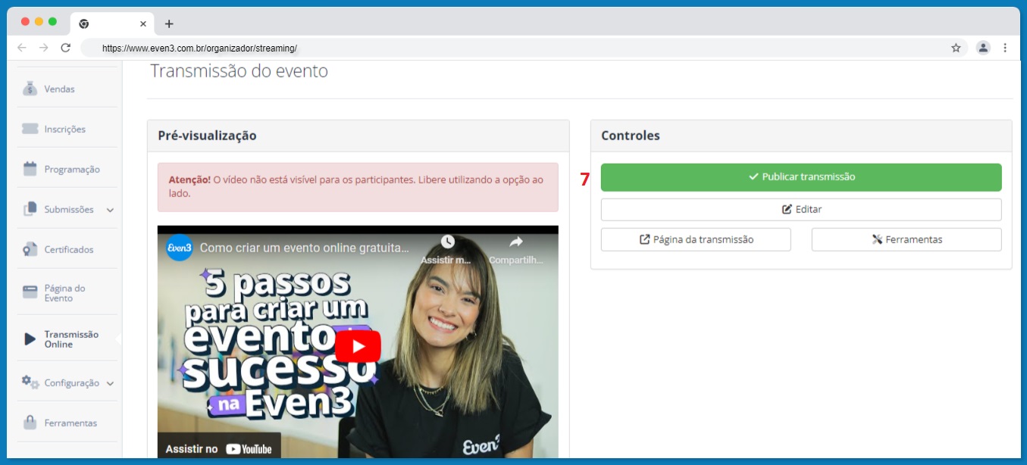Click the Compartilhar arrow on the video
The image size is (1027, 465).
pos(516,242)
